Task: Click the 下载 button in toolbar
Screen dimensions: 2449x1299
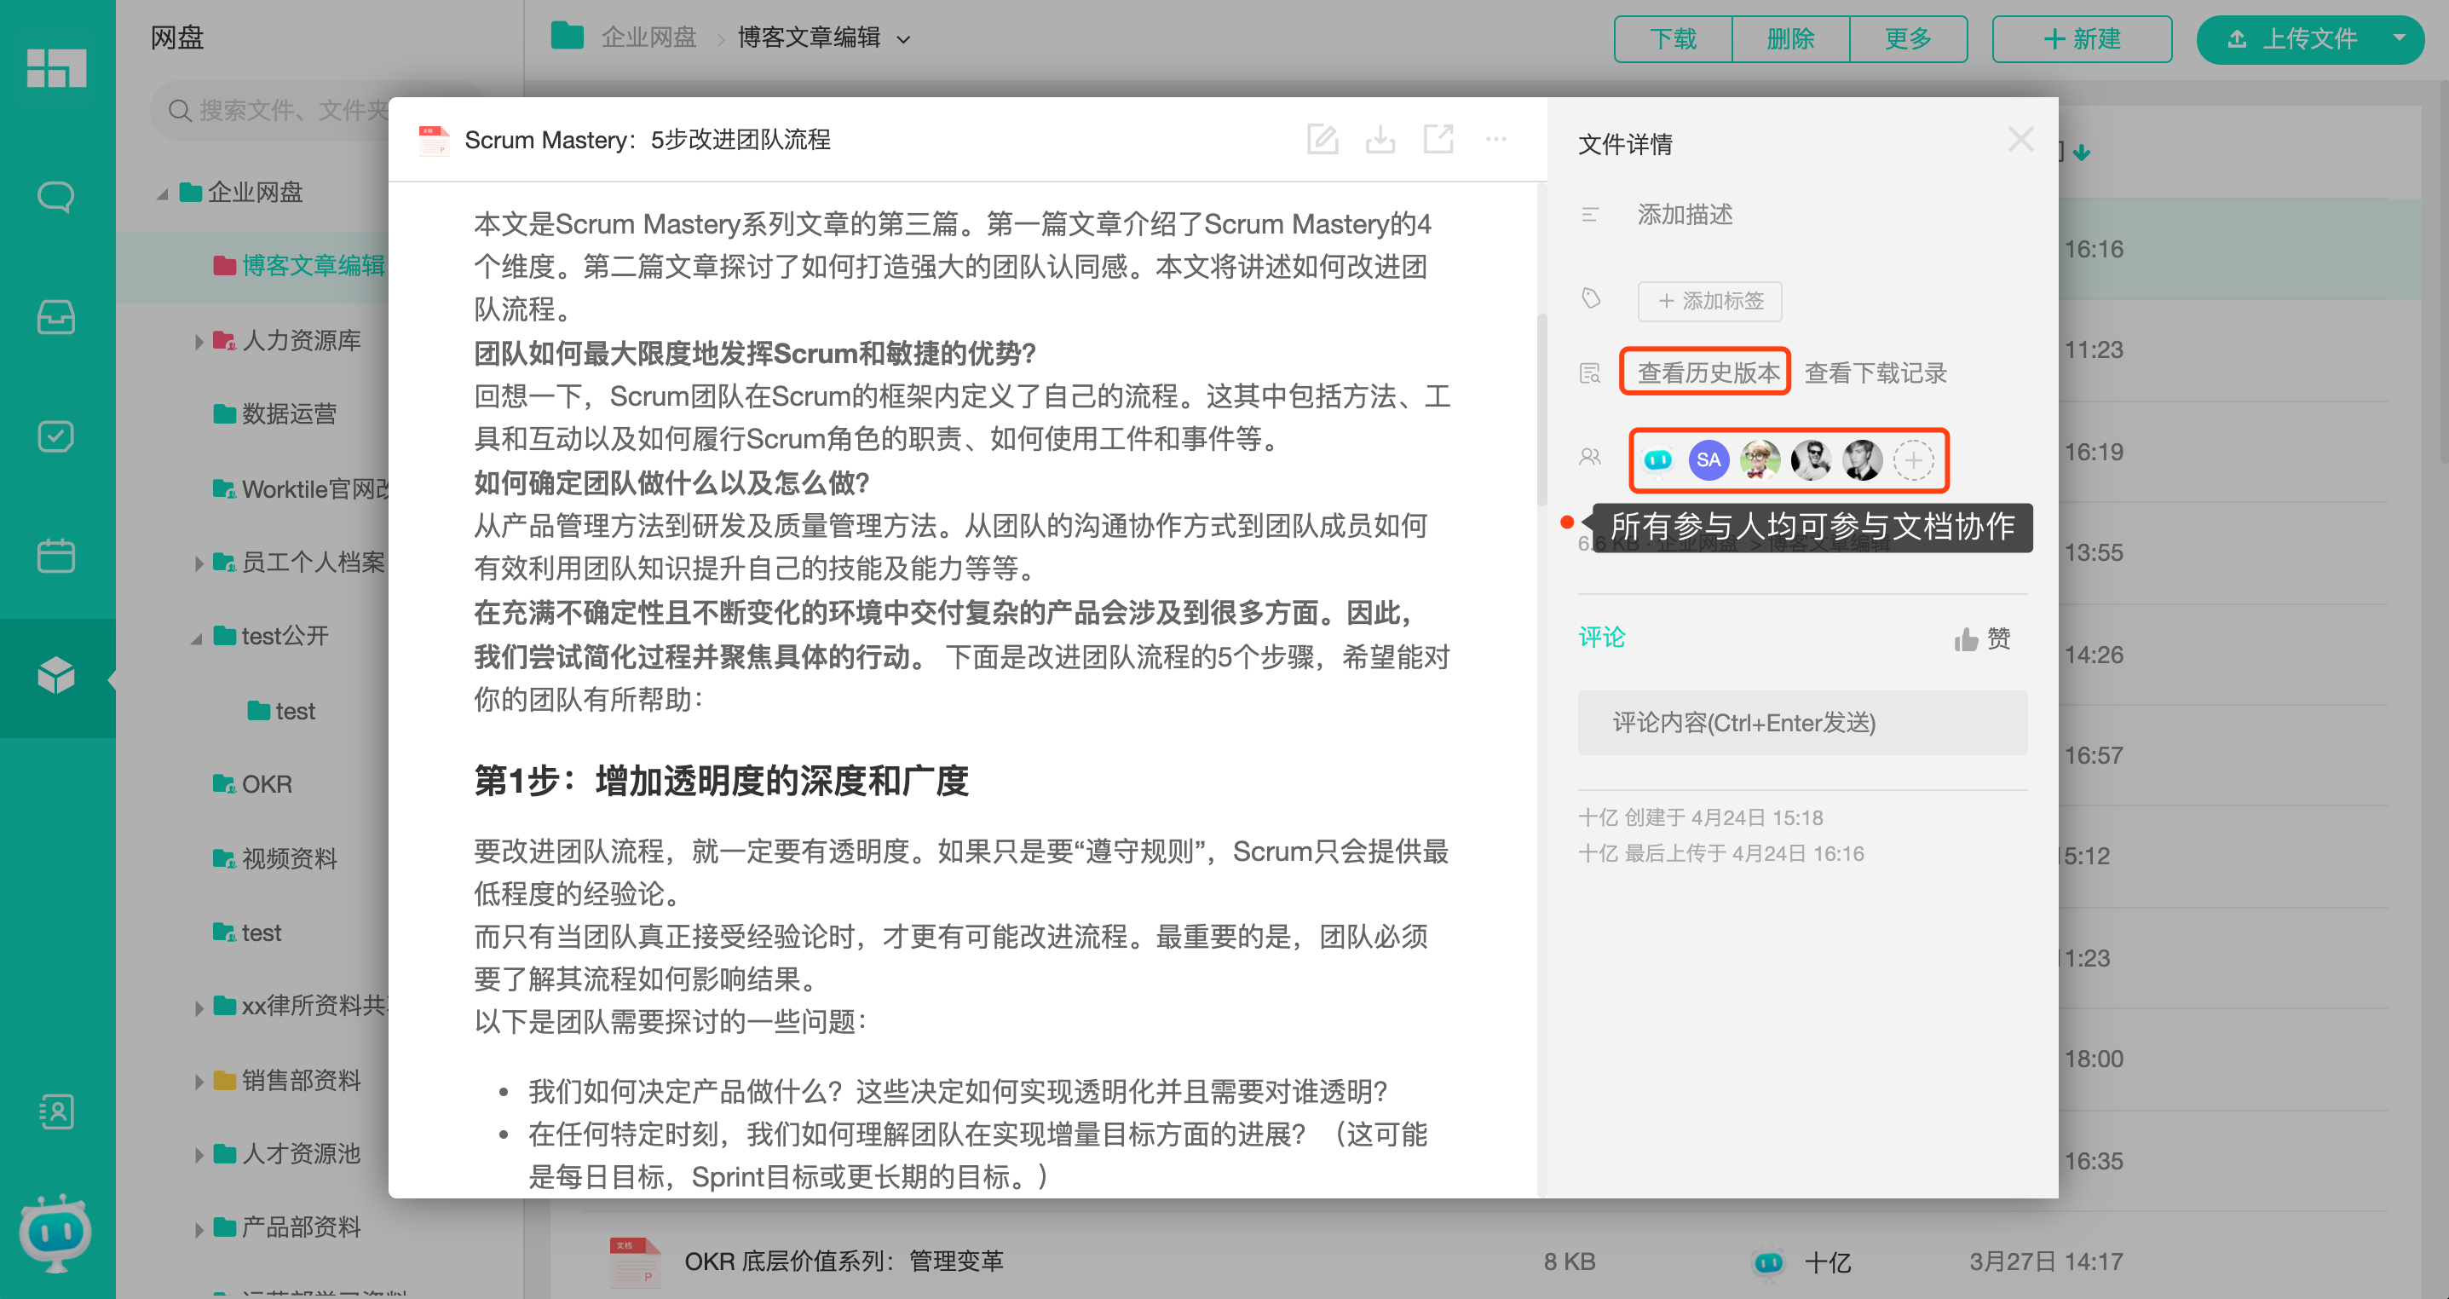Action: pos(1672,39)
